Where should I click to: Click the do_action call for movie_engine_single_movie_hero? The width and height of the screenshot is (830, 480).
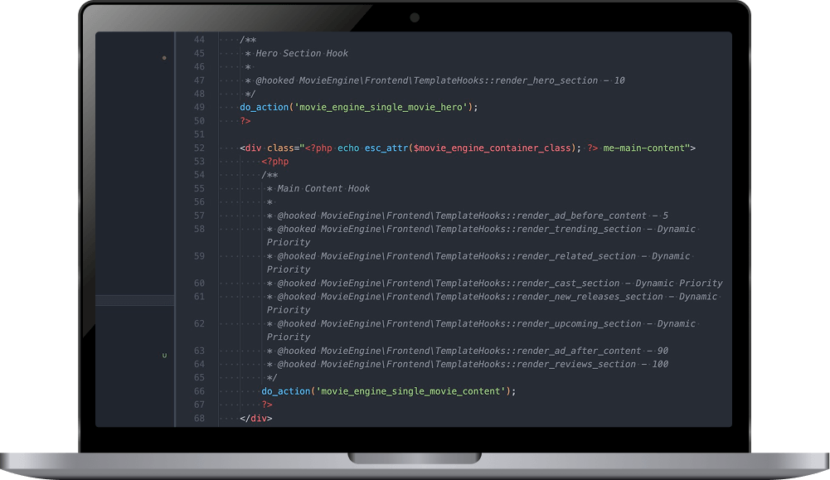[264, 107]
